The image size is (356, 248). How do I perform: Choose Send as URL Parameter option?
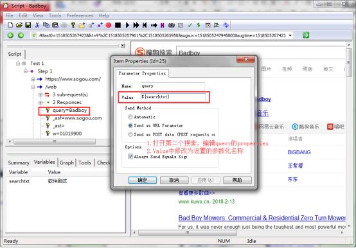pos(130,125)
